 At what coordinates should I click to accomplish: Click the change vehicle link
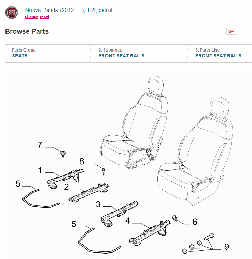(x=32, y=16)
